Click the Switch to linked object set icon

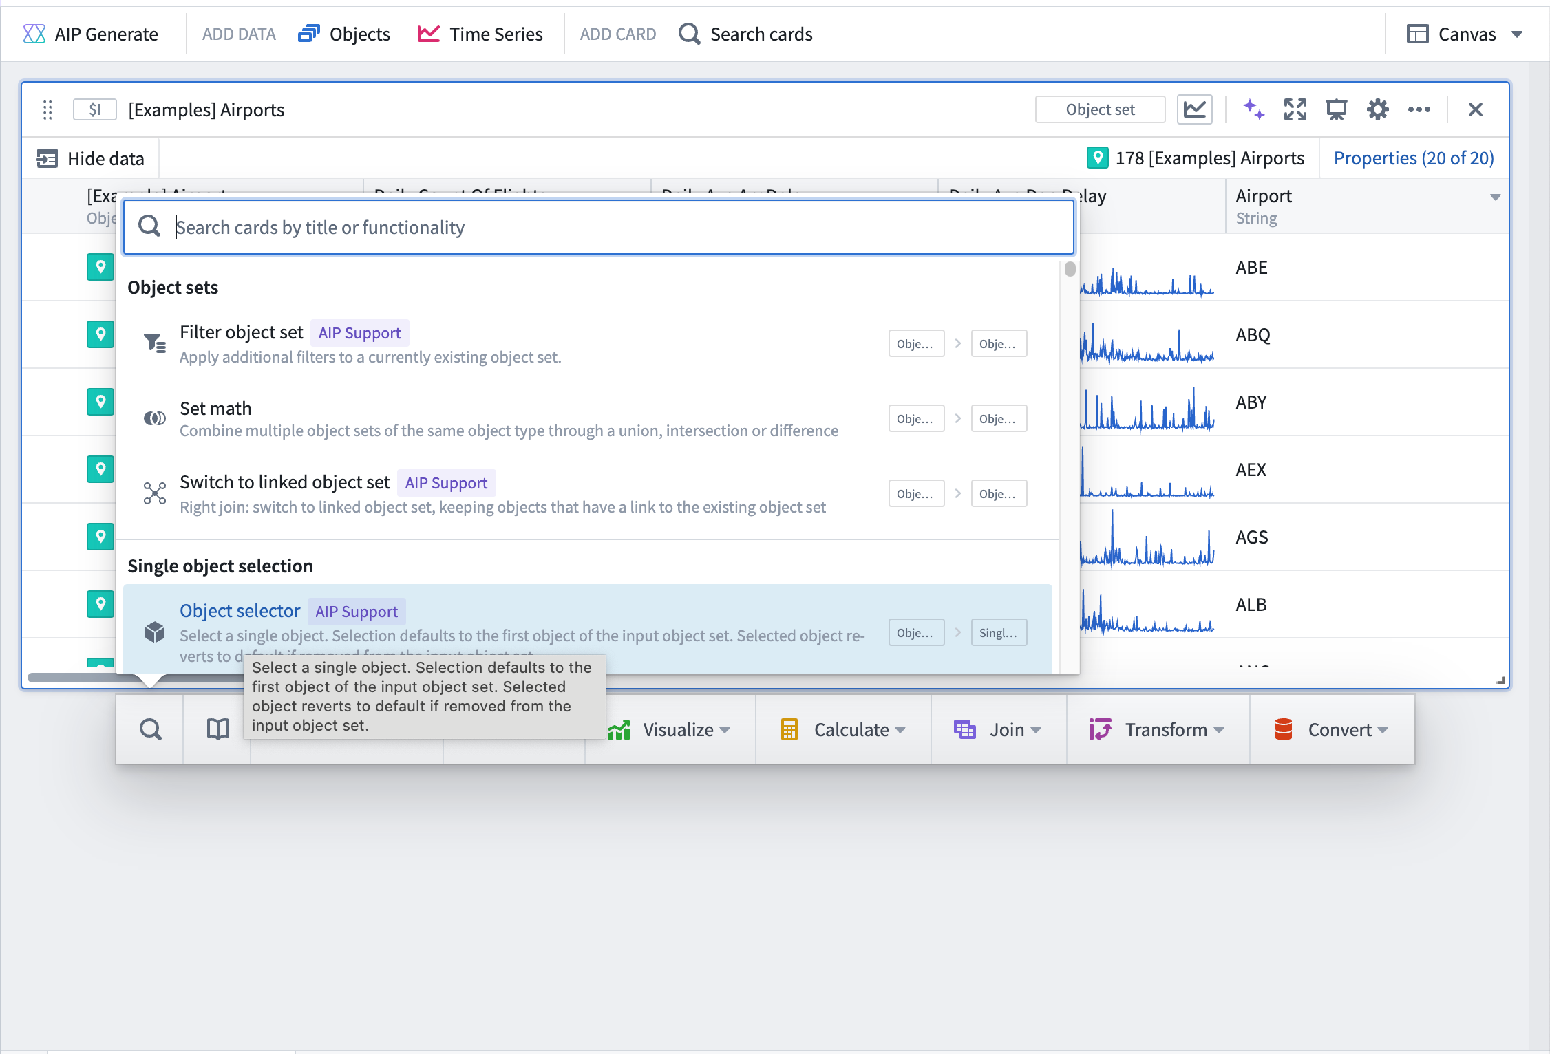(154, 493)
